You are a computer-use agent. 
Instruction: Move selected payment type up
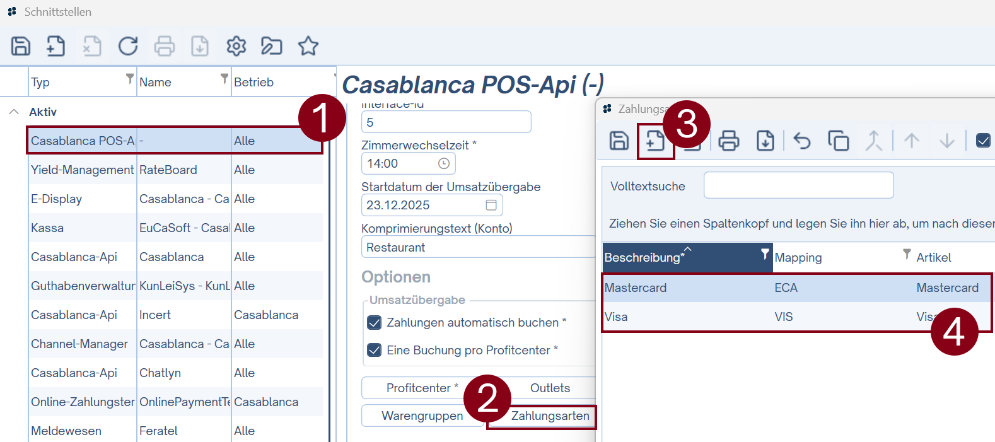pyautogui.click(x=912, y=141)
